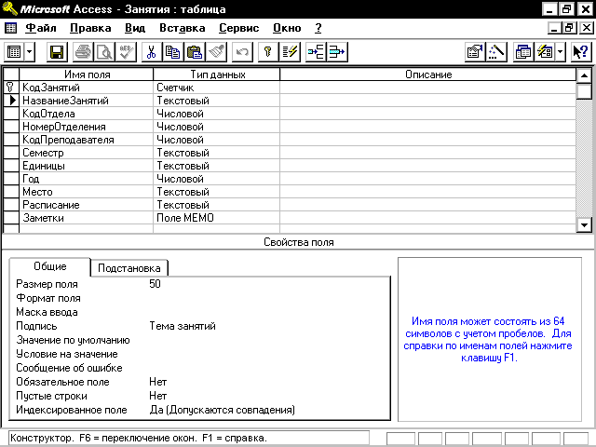The height and width of the screenshot is (447, 596).
Task: Click the Счетчик data type cell
Action: [x=216, y=88]
